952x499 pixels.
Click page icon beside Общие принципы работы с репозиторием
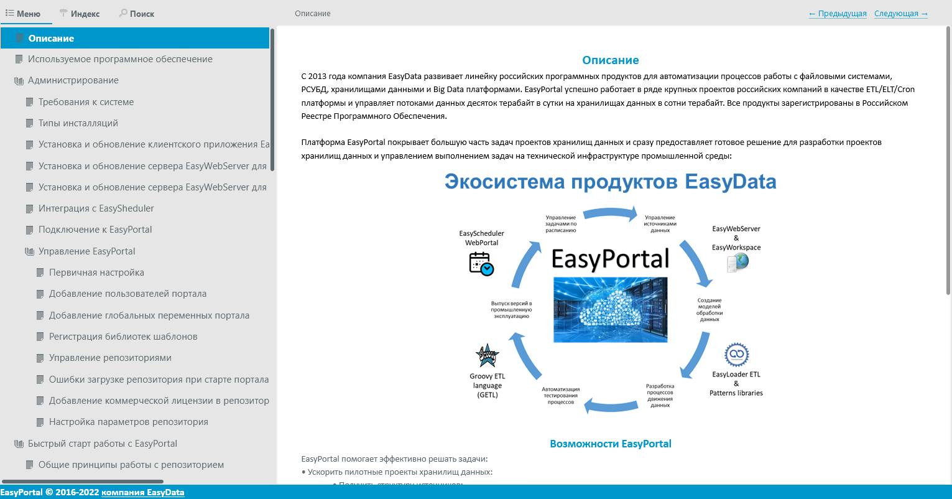coord(30,465)
